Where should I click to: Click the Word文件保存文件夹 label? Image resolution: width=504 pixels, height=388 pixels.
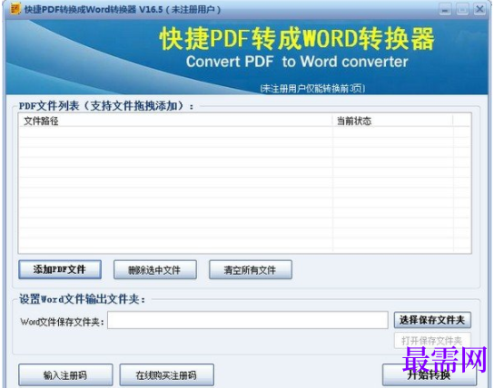pyautogui.click(x=63, y=322)
